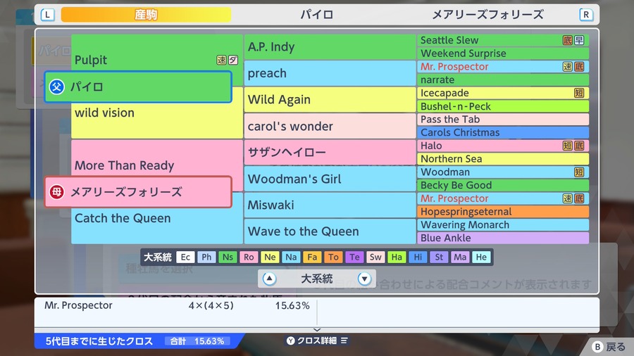Click the Hi lineage legend swatch
634x356 pixels.
(x=418, y=257)
